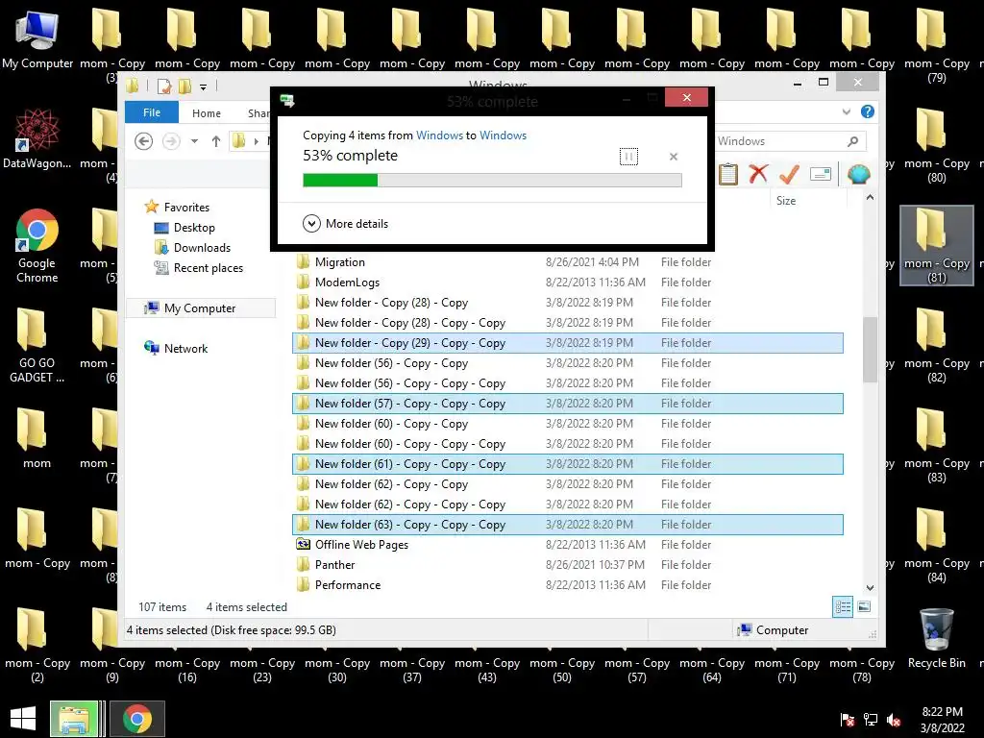Click Chrome on the taskbar

pyautogui.click(x=137, y=719)
